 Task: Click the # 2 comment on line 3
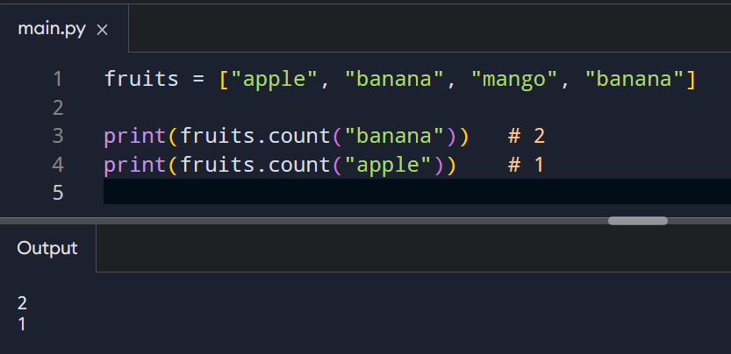(x=527, y=136)
